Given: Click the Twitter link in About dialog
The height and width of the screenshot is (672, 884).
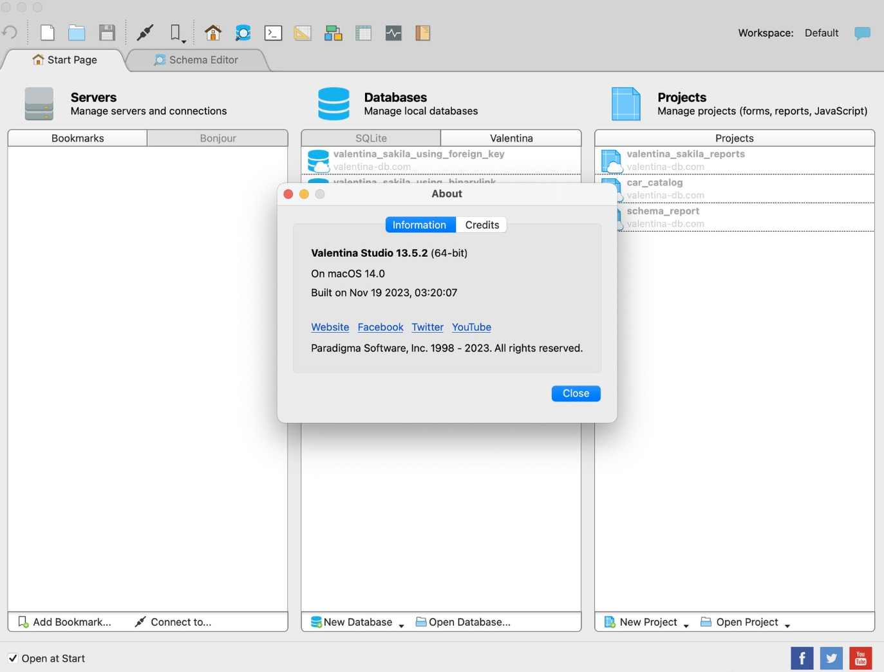Looking at the screenshot, I should point(427,327).
